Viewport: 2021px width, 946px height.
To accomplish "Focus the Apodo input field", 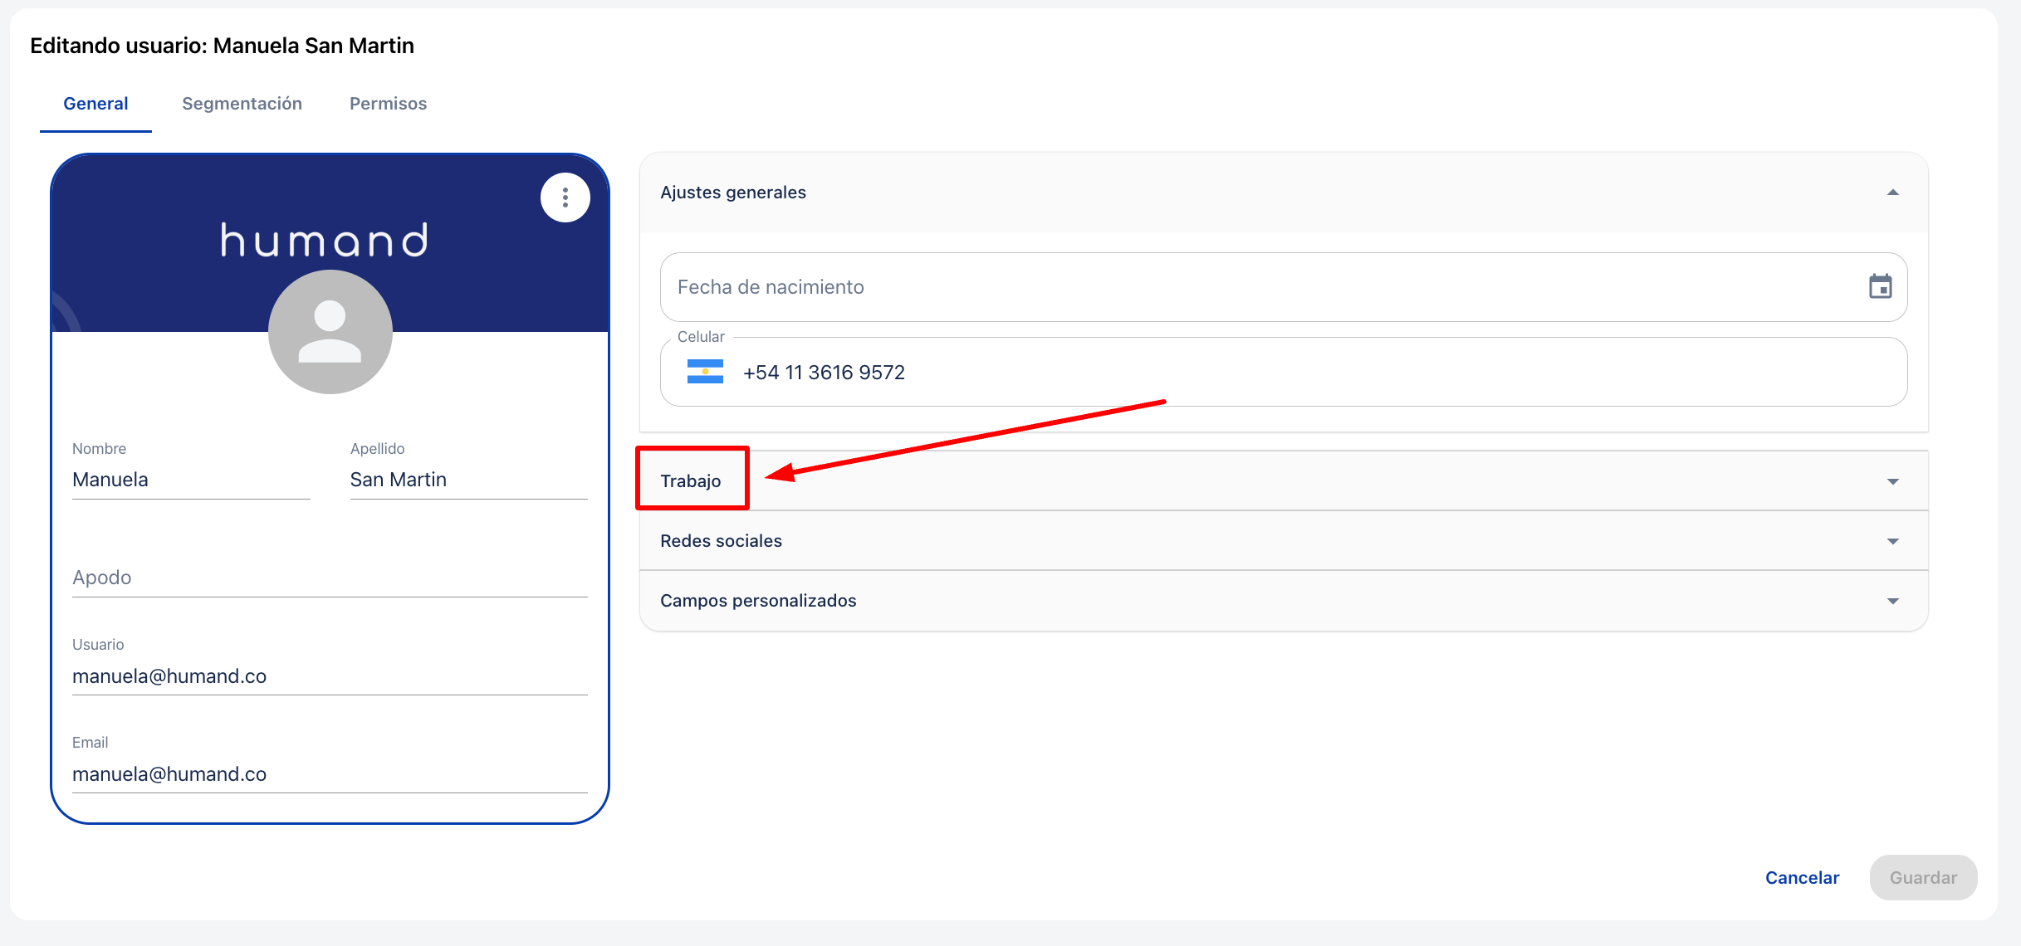I will 330,578.
